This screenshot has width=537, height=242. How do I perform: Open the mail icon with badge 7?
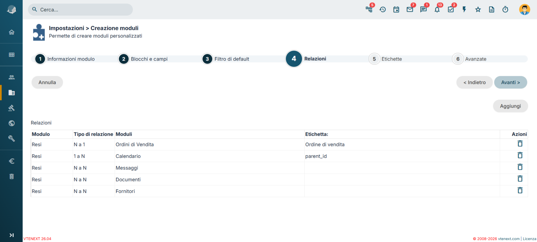(410, 10)
